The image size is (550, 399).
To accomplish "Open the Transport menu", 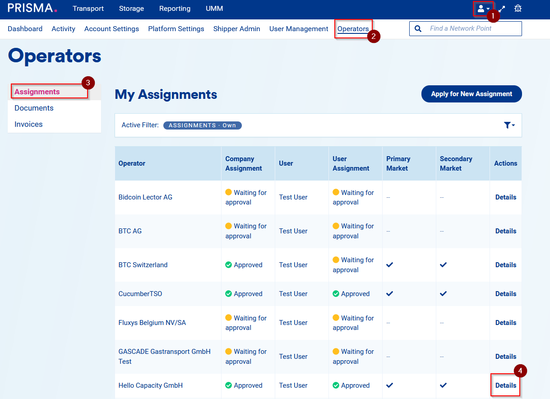I will (x=88, y=9).
